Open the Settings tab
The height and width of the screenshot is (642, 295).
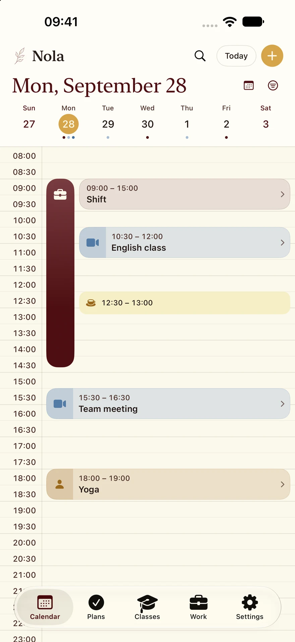coord(250,607)
